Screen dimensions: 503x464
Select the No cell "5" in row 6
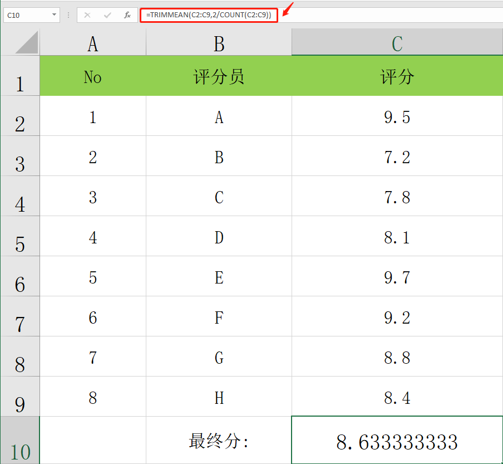click(x=93, y=276)
